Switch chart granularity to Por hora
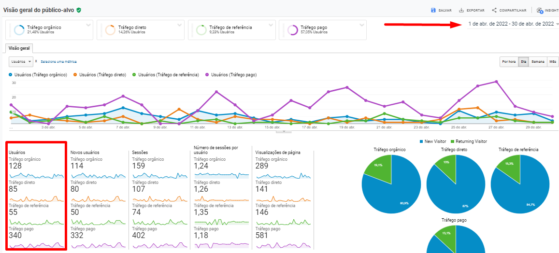559x253 pixels. (509, 62)
